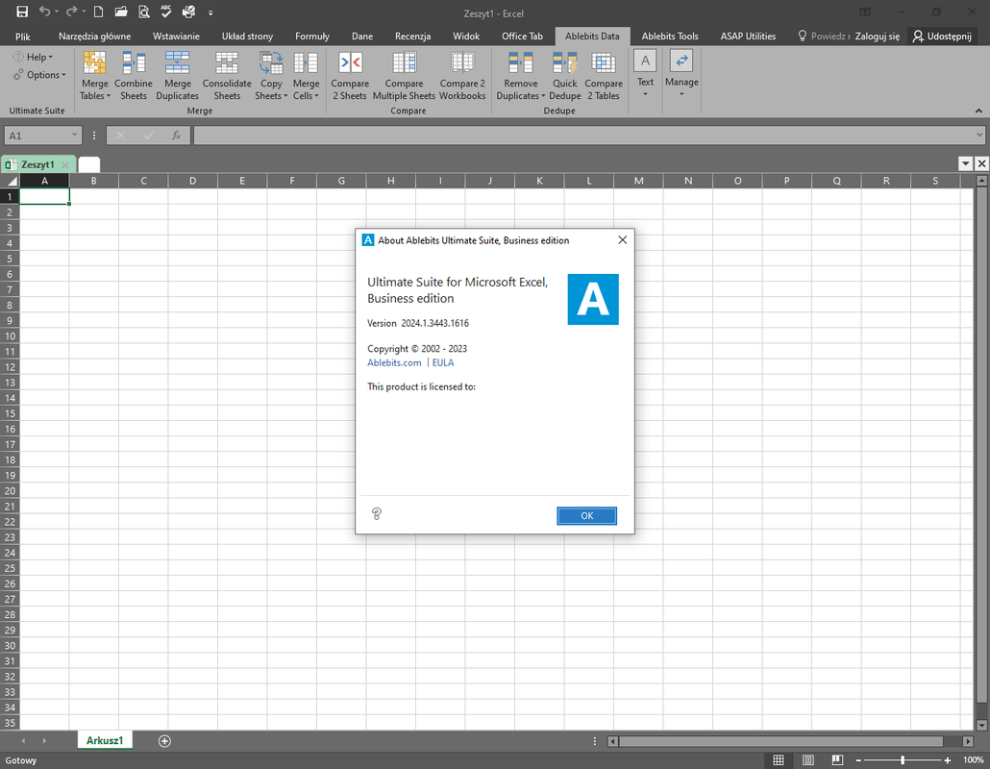Click the Save icon in the quick access toolbar
This screenshot has width=990, height=769.
click(x=22, y=12)
